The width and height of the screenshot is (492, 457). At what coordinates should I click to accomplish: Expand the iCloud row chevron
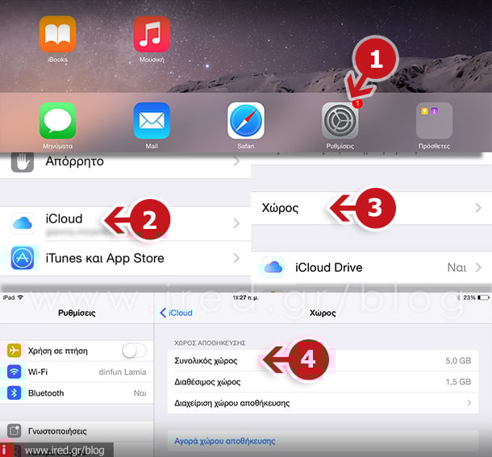click(x=236, y=223)
